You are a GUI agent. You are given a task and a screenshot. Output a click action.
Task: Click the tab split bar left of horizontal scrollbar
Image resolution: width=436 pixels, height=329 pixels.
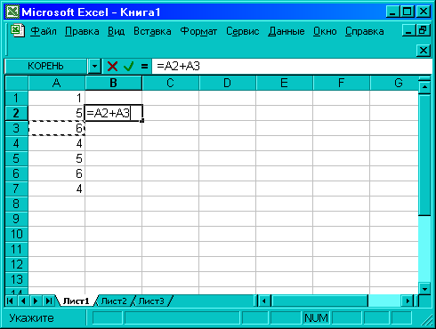[255, 301]
